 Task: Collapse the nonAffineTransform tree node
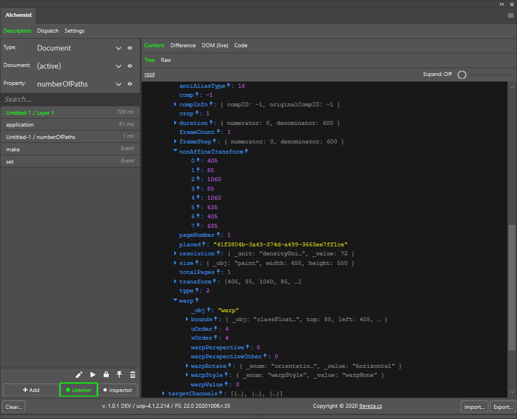pyautogui.click(x=175, y=151)
